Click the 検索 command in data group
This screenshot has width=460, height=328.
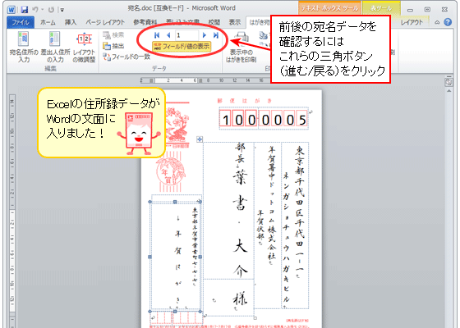point(113,35)
